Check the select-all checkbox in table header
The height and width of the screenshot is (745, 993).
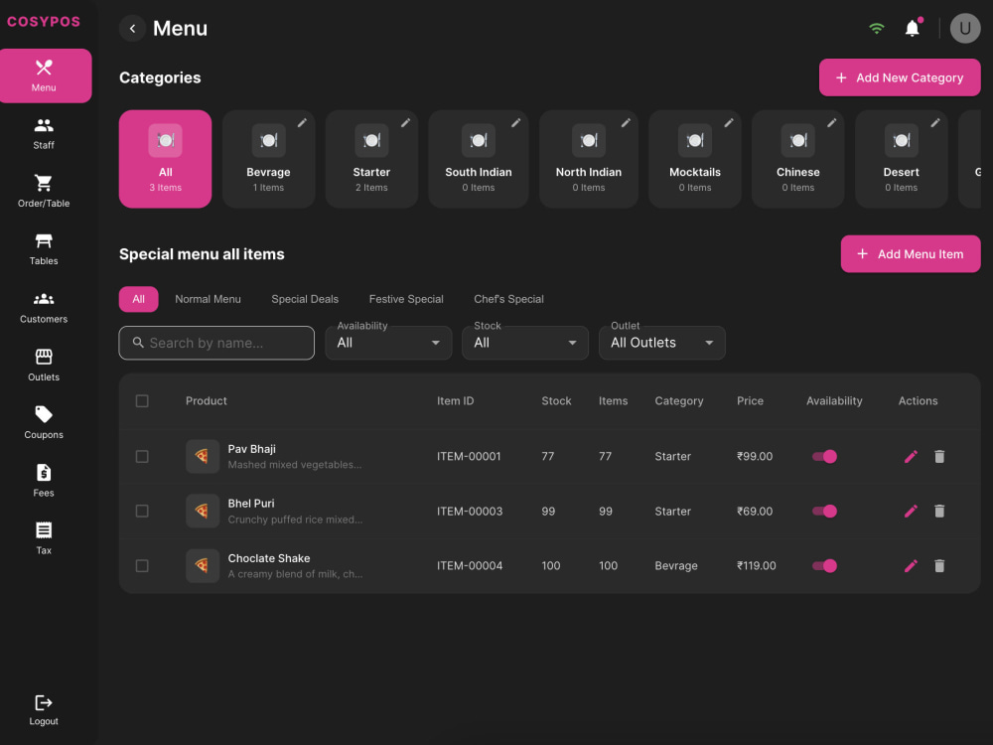coord(142,401)
